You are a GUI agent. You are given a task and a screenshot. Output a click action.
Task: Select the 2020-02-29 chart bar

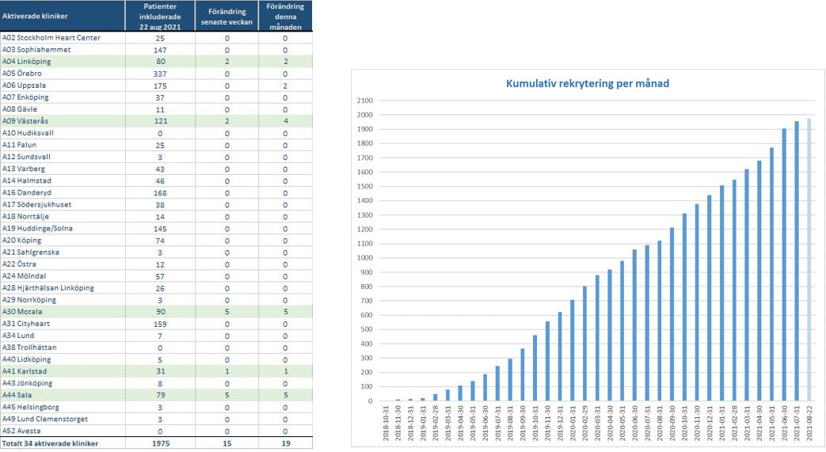pyautogui.click(x=584, y=344)
